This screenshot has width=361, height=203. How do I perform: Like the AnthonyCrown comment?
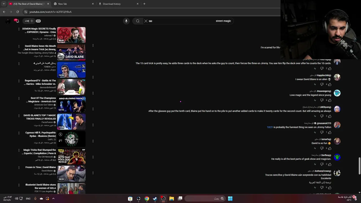(x=330, y=187)
